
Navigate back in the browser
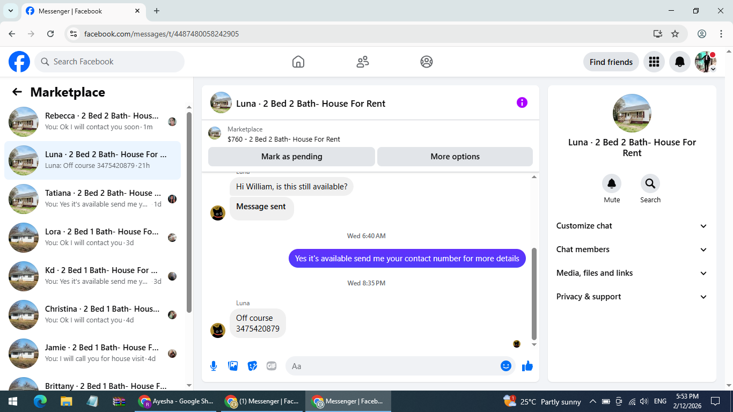coord(12,34)
